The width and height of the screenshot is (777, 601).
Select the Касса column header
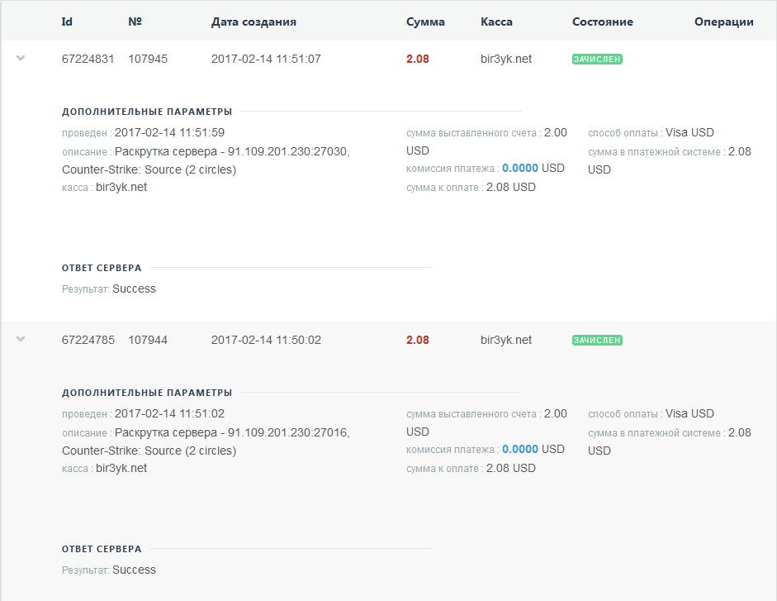496,22
